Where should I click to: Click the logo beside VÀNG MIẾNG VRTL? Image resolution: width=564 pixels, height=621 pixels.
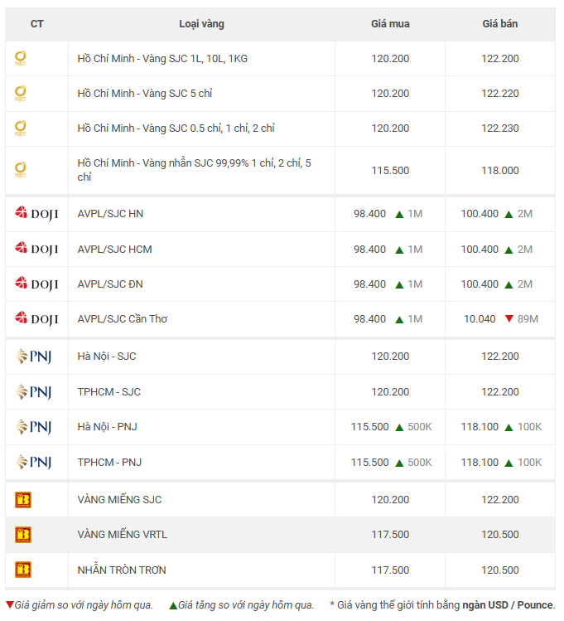[x=23, y=535]
